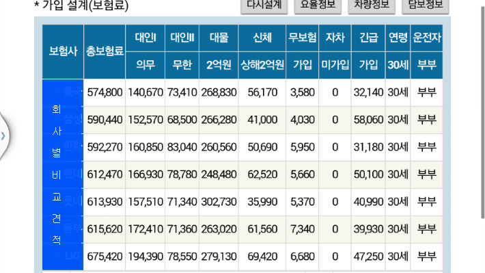
Task: Click the value 194,390
Action: [x=145, y=257]
